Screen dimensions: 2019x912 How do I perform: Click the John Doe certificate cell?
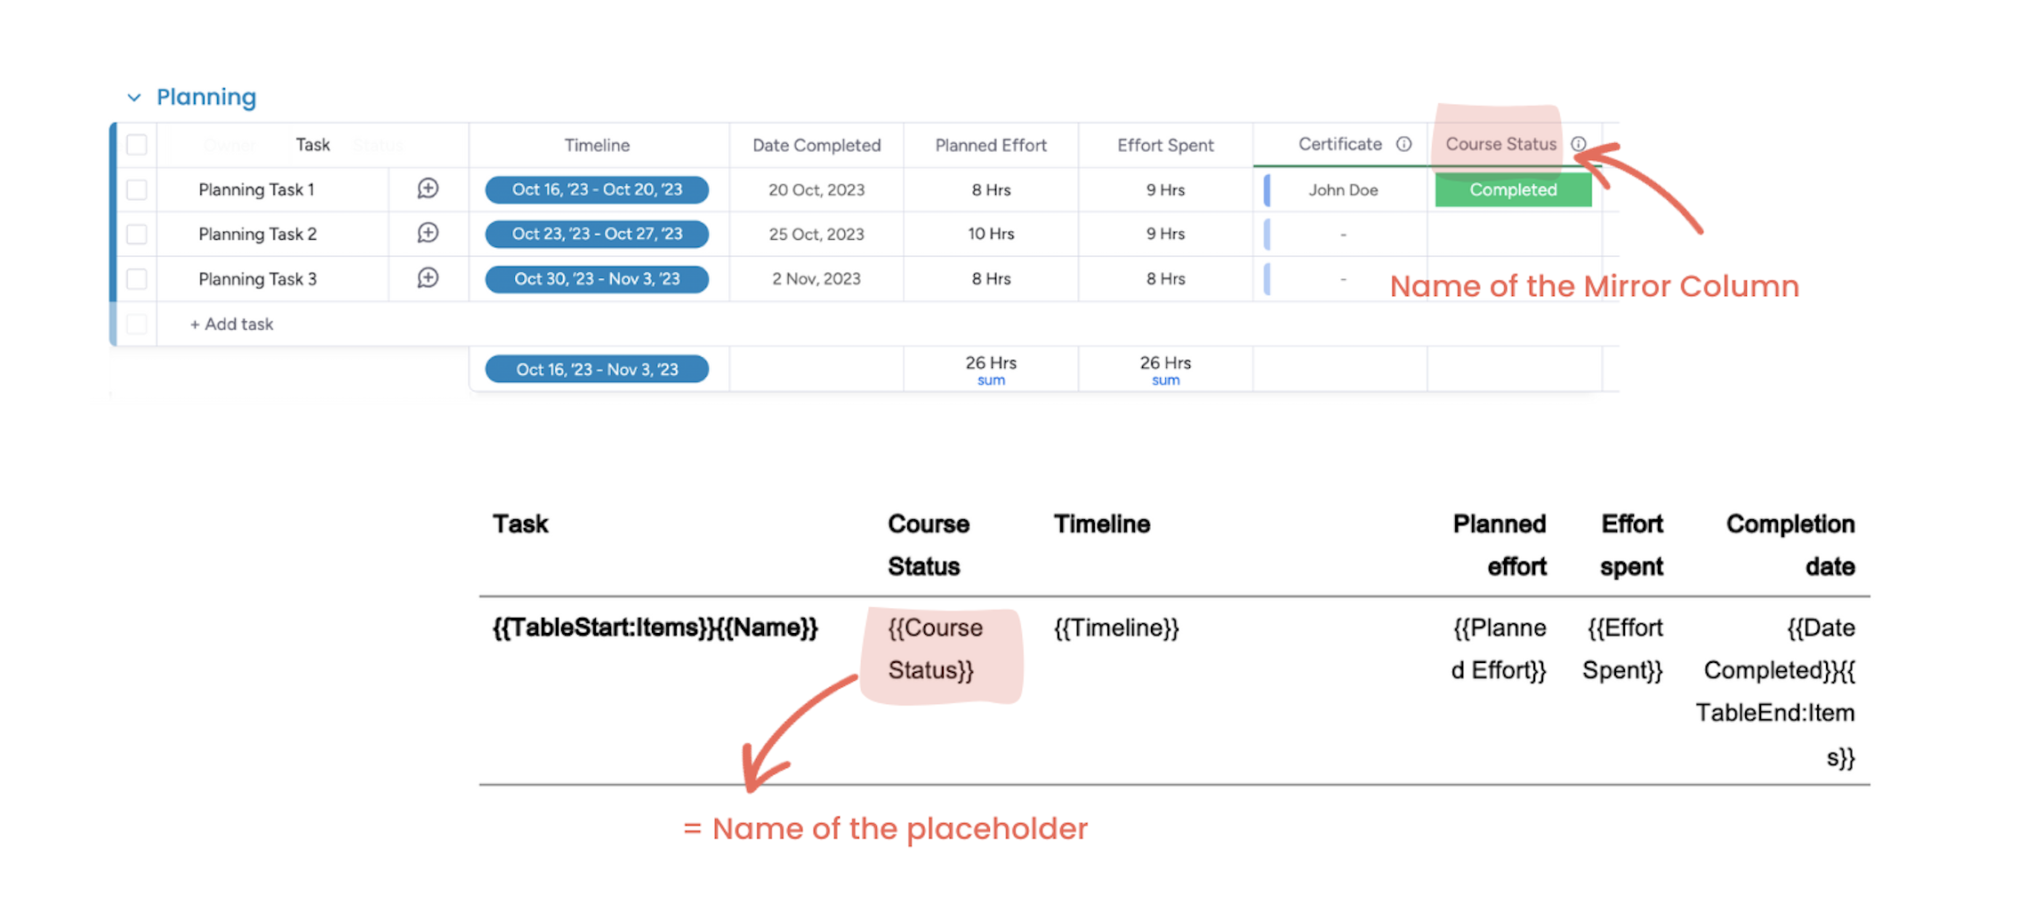(x=1343, y=189)
